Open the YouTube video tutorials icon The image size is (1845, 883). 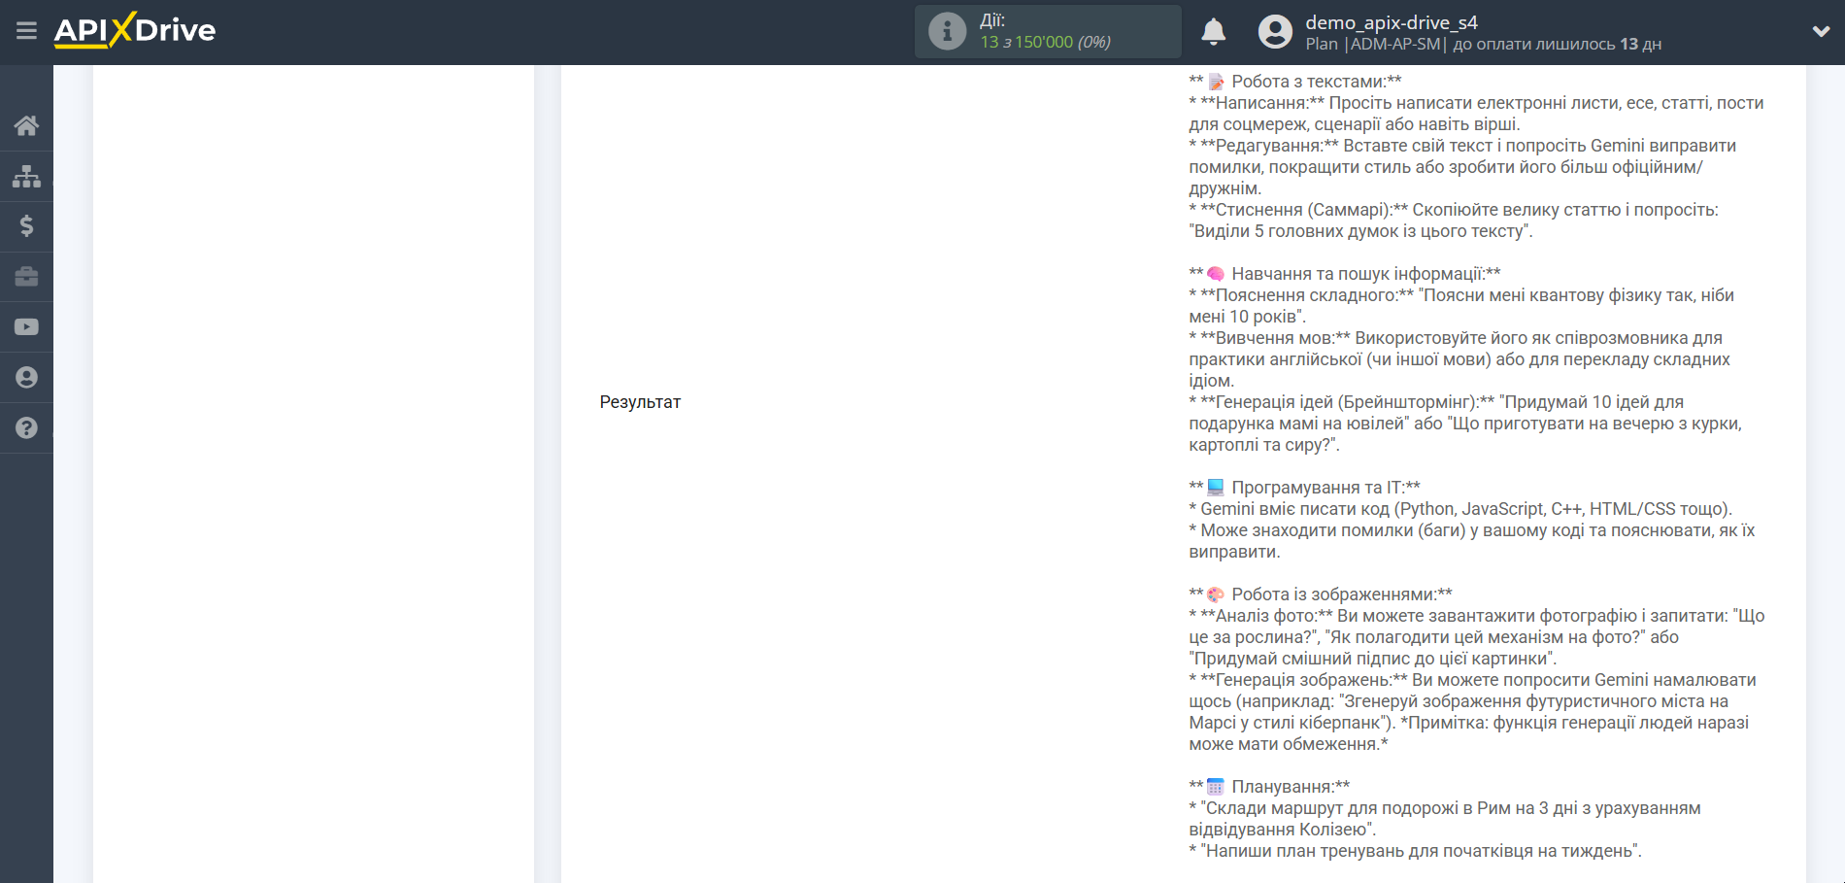click(26, 327)
